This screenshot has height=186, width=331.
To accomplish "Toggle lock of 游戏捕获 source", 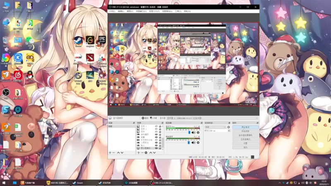I will tap(160, 134).
